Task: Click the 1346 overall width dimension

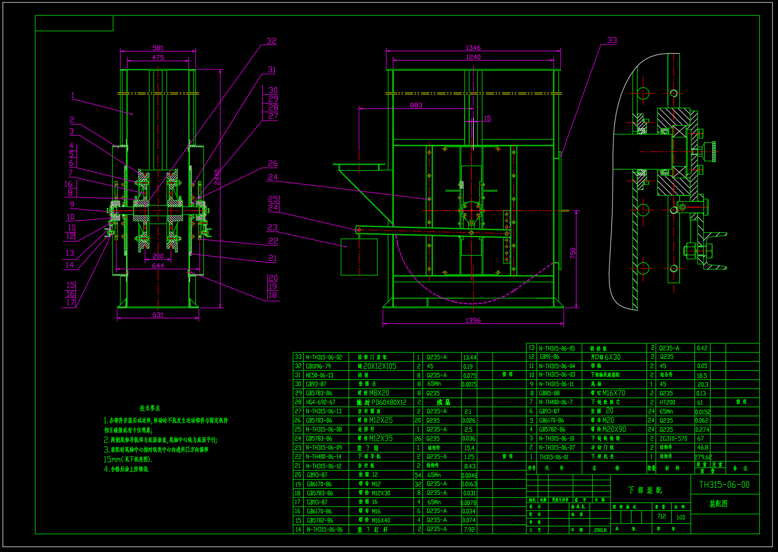Action: (x=473, y=48)
